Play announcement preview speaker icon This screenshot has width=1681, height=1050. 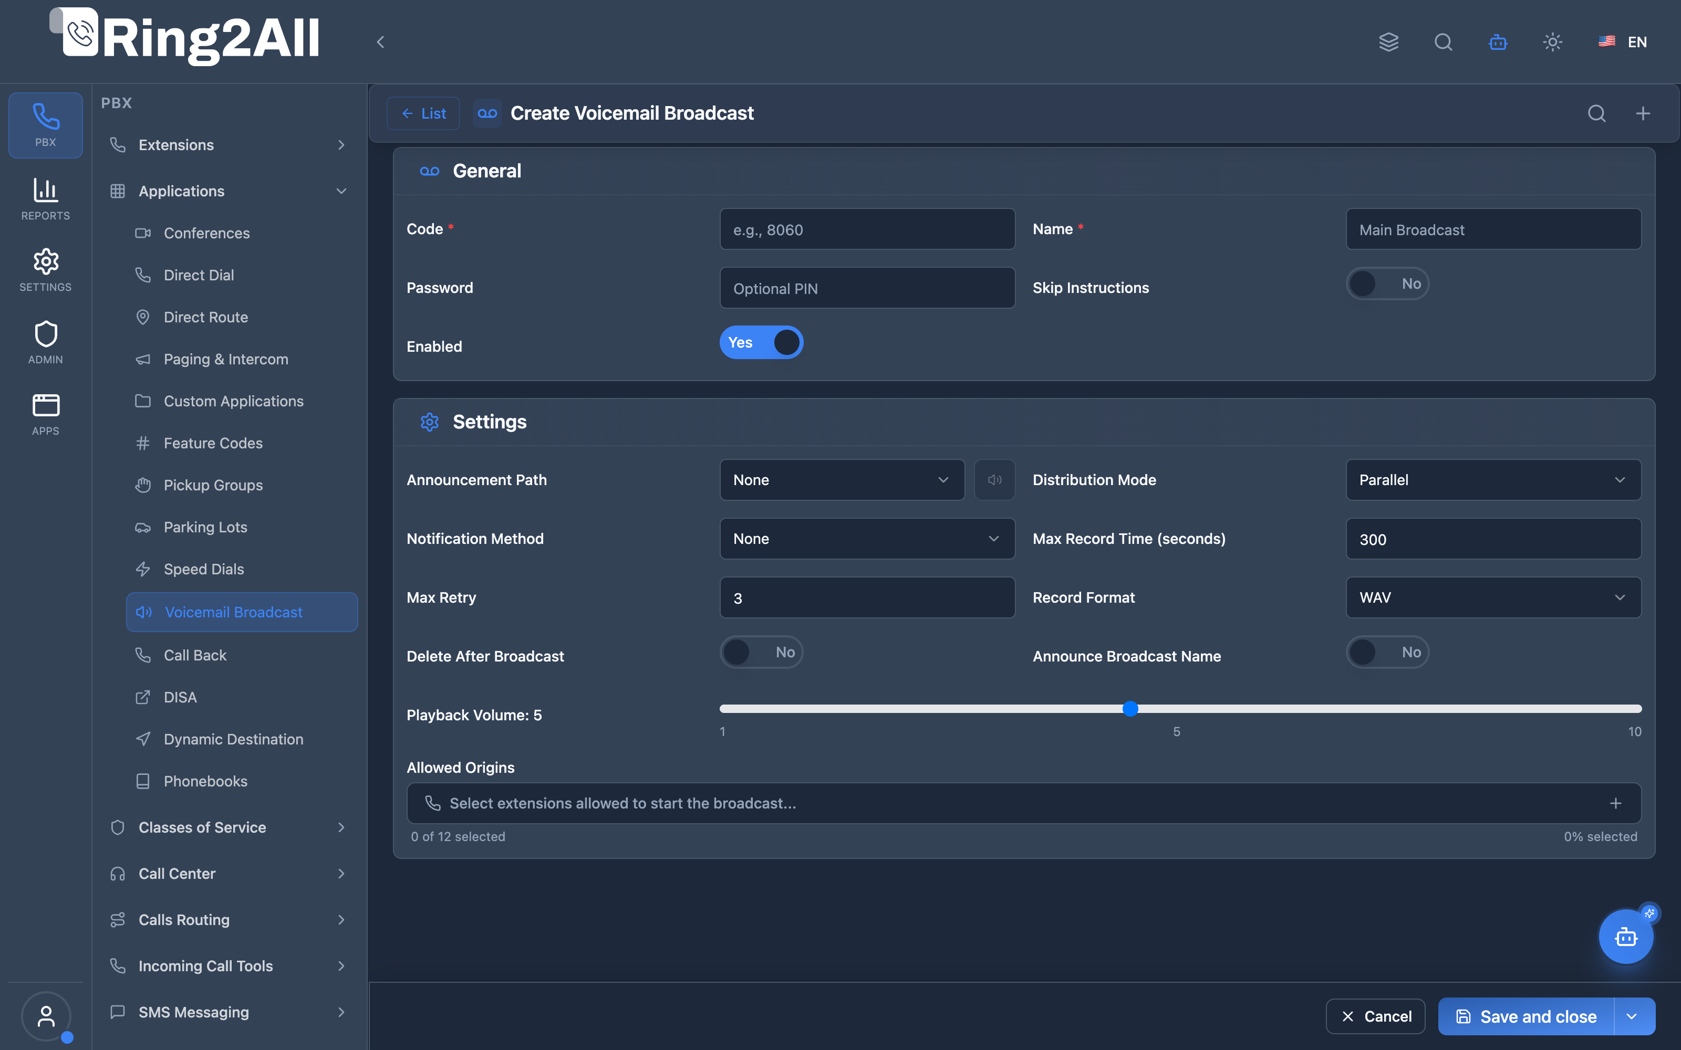click(995, 480)
